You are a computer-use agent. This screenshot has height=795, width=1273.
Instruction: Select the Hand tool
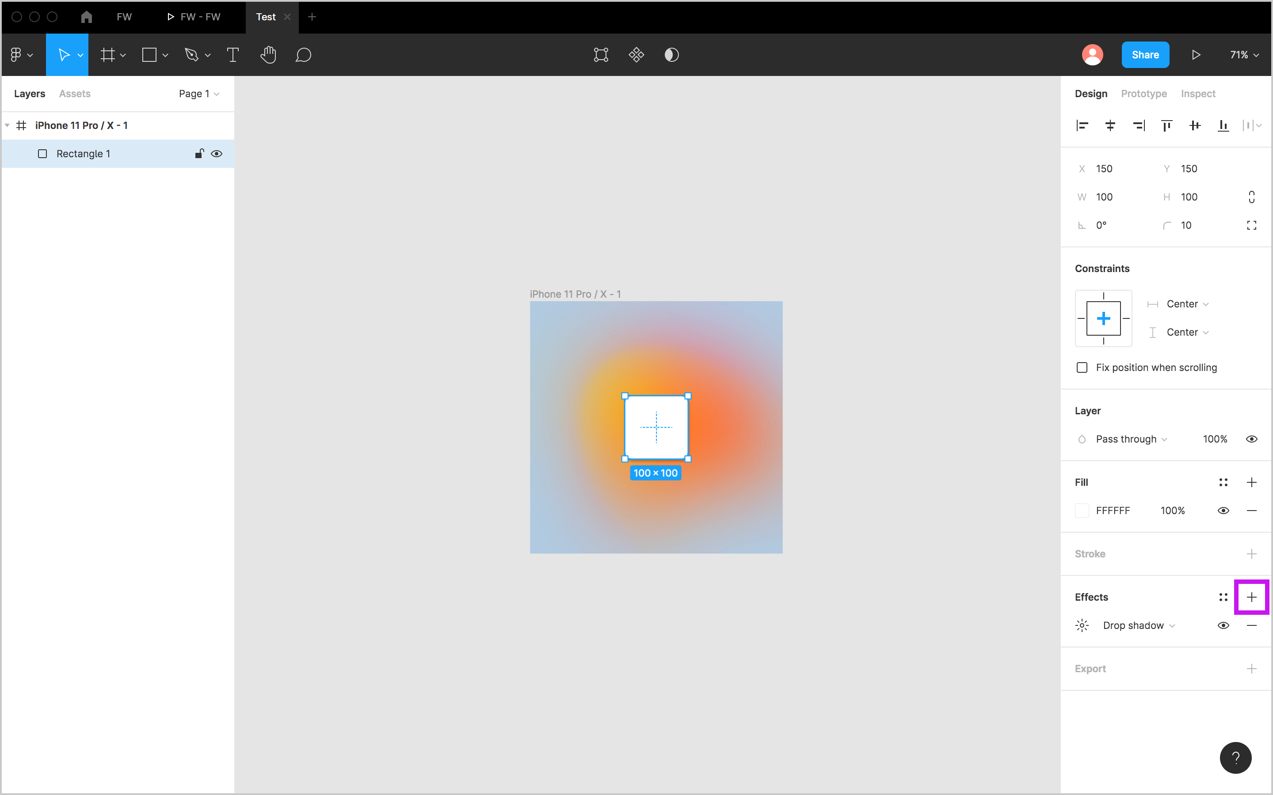click(x=268, y=55)
